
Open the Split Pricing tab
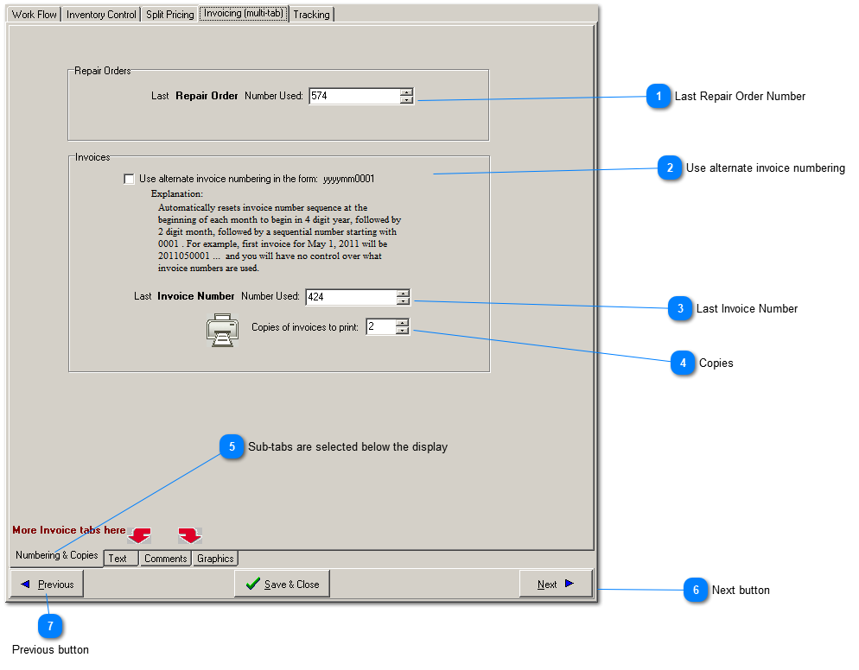tap(169, 15)
